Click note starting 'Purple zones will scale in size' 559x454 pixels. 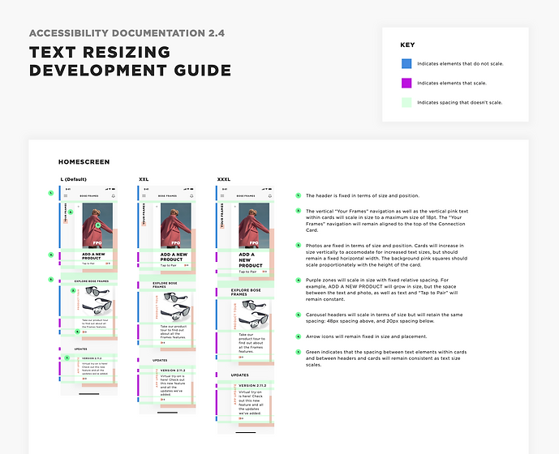pyautogui.click(x=381, y=289)
